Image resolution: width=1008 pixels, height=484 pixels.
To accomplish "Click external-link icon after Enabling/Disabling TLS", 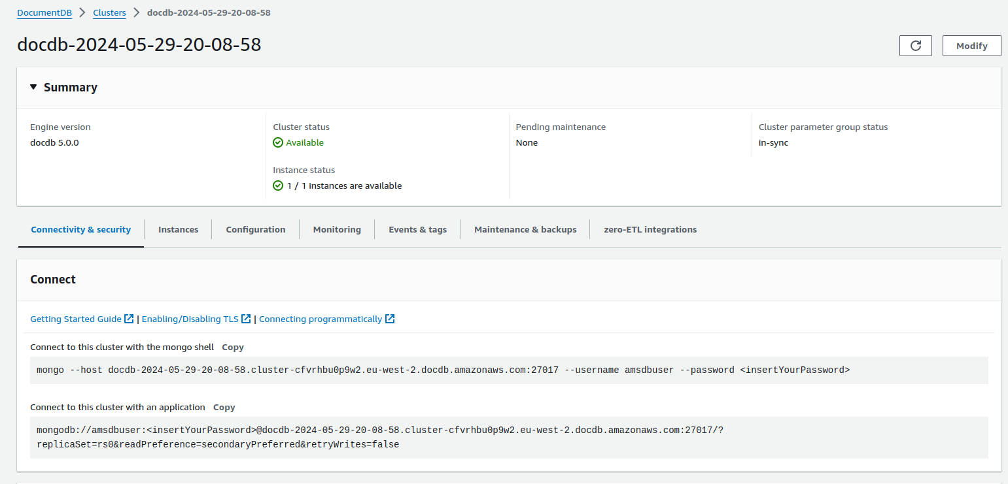I will pos(246,319).
